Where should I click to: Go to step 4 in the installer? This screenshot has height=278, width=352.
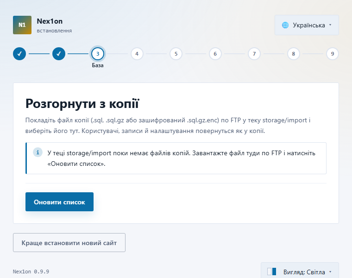137,54
